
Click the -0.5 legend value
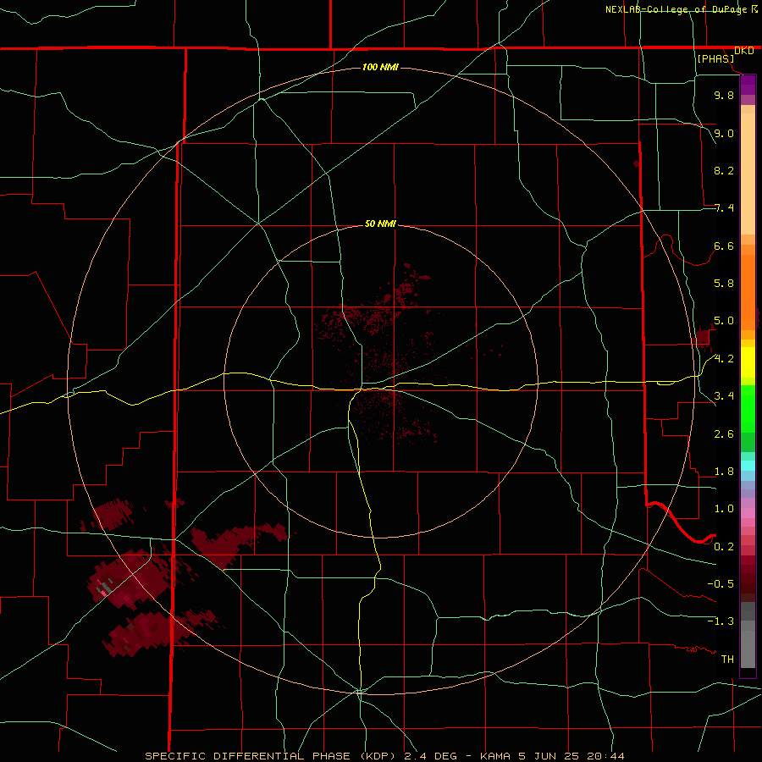click(721, 584)
